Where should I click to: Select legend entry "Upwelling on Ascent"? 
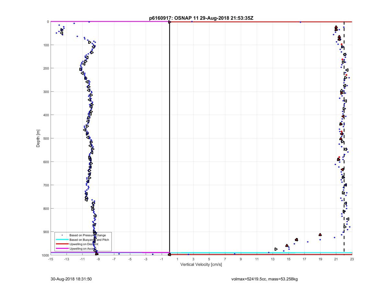pyautogui.click(x=83, y=248)
